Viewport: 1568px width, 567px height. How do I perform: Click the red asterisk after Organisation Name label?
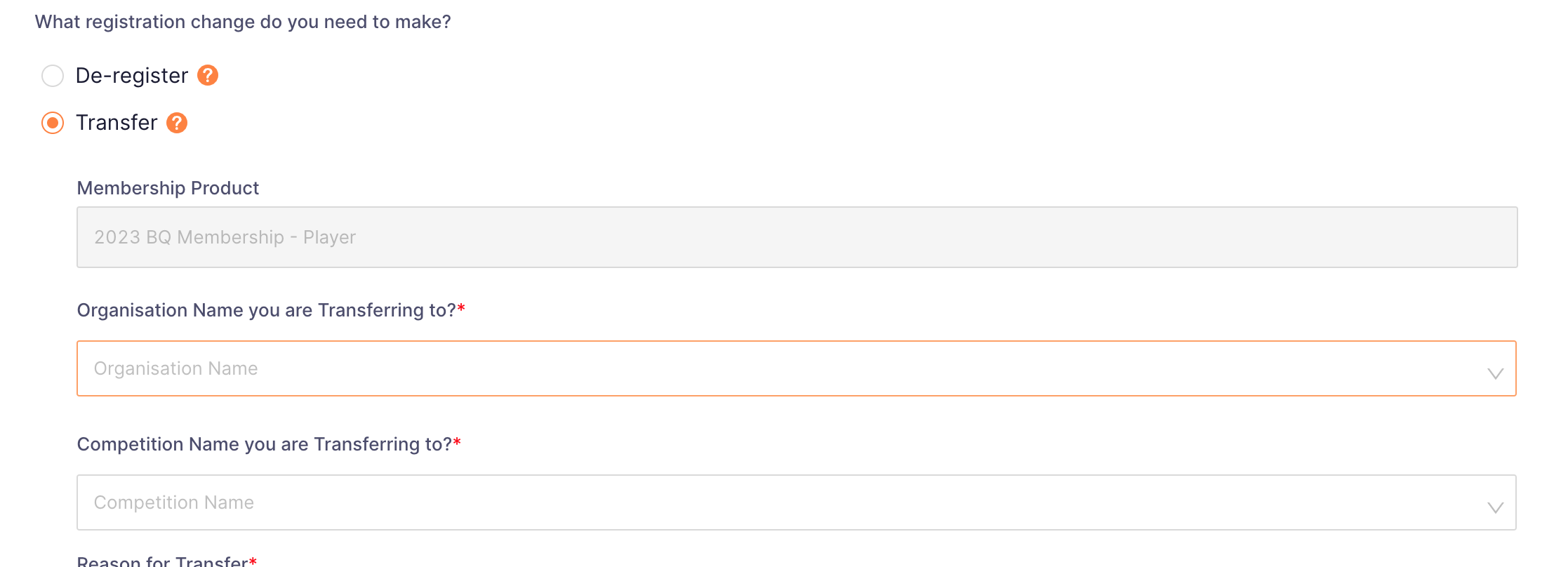pos(461,309)
